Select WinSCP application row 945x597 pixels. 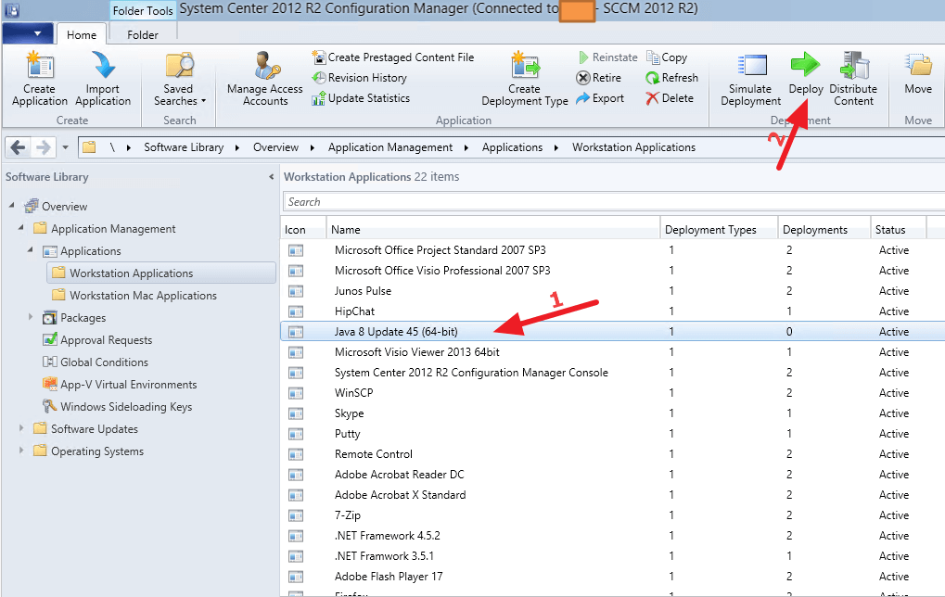(612, 393)
